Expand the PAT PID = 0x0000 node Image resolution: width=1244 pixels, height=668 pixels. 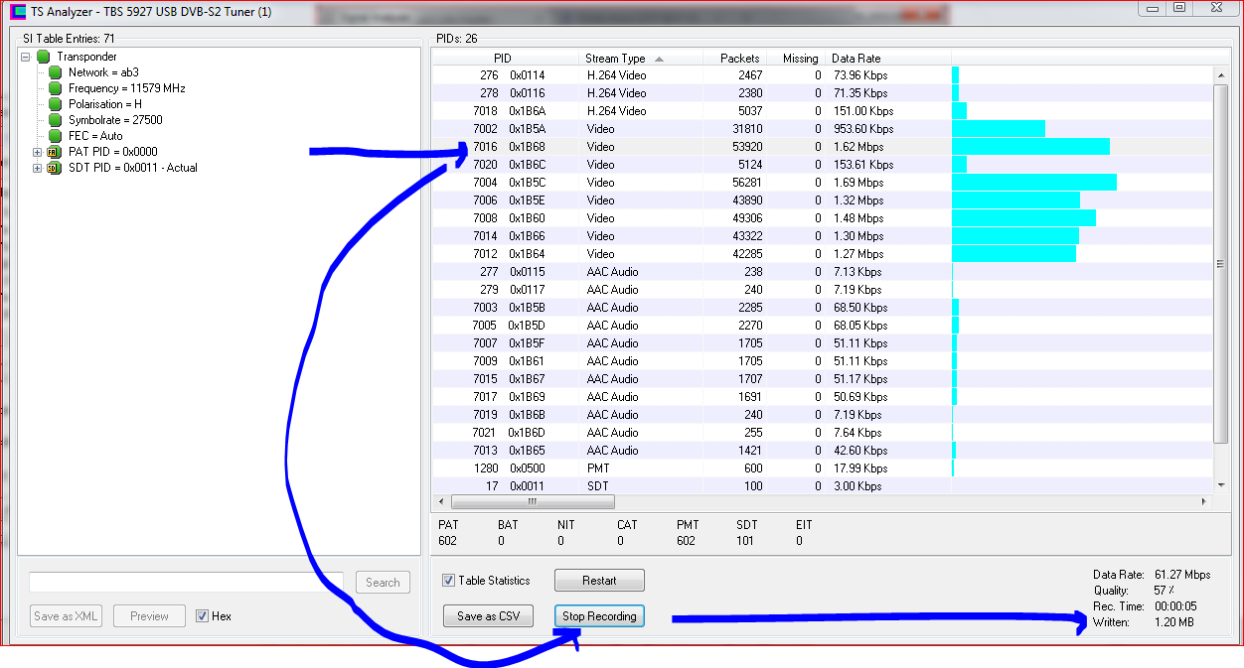[38, 152]
